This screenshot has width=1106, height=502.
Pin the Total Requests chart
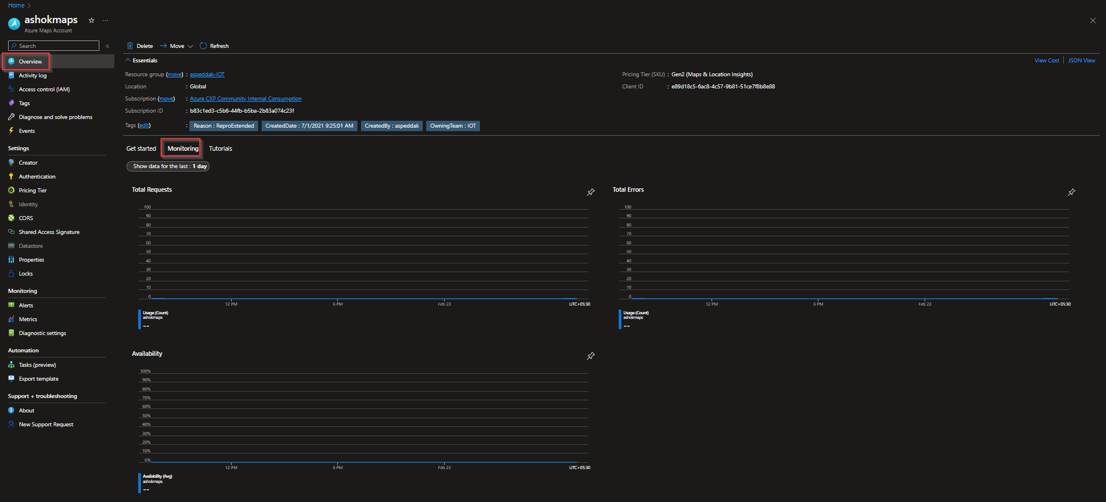(x=590, y=192)
